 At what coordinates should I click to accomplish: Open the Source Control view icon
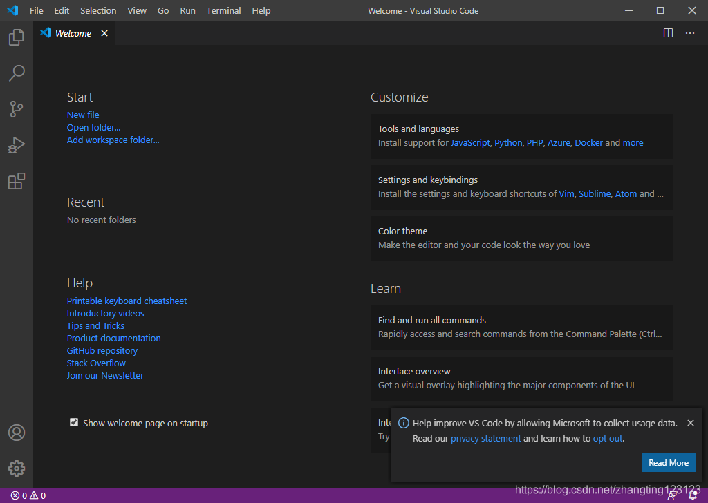[17, 109]
